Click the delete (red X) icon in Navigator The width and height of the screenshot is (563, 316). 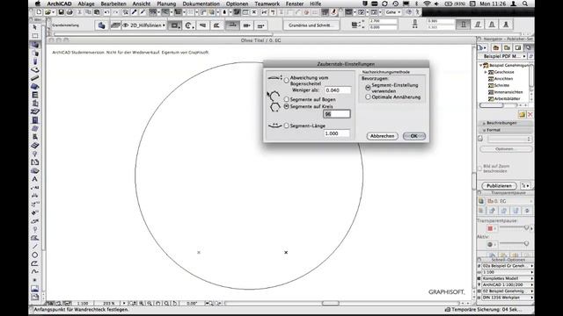point(530,114)
